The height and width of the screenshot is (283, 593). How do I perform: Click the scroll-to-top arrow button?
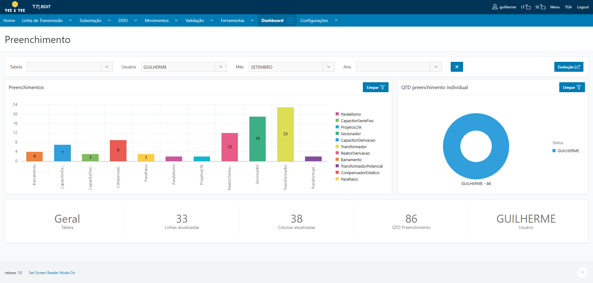pyautogui.click(x=582, y=272)
